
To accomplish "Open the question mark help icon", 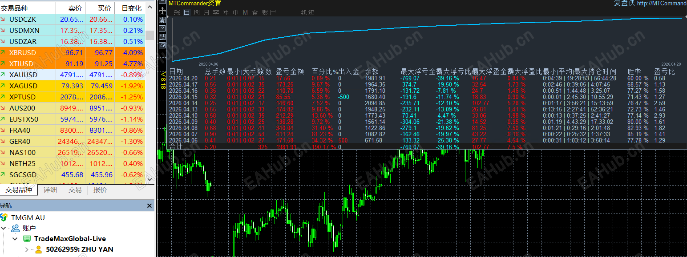I will coord(162,29).
